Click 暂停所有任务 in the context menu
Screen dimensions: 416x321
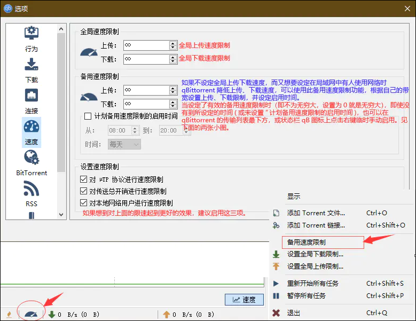coord(306,295)
